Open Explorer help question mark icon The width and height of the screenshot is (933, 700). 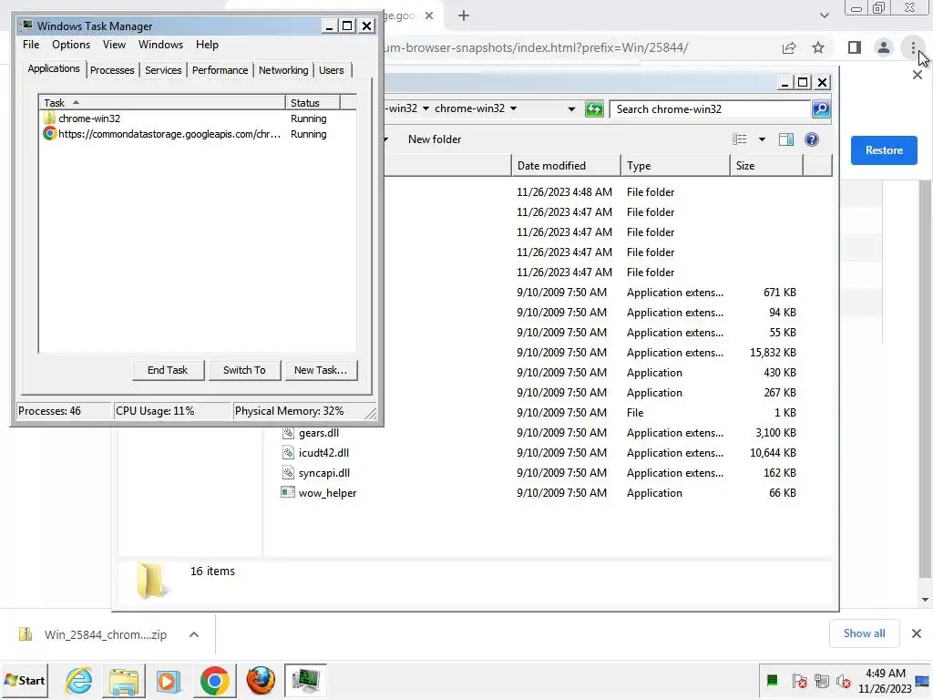click(812, 139)
